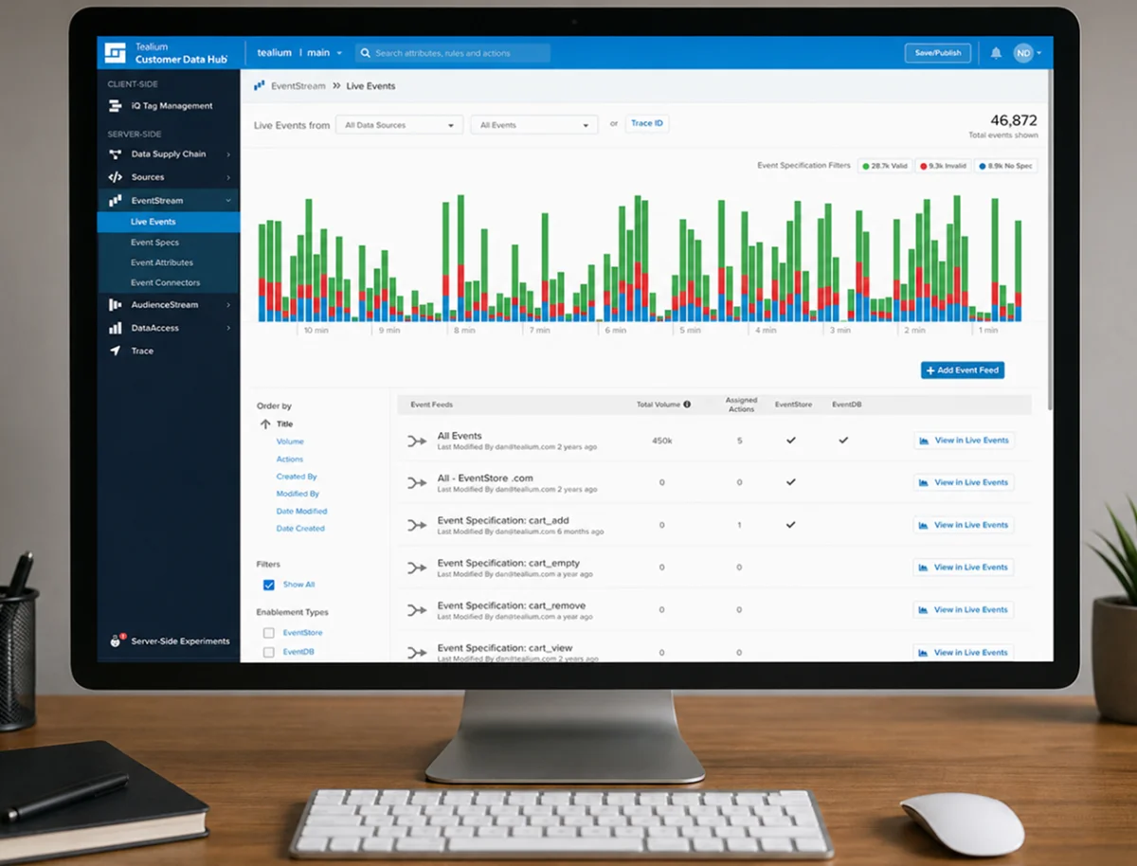Click the feed icon for cart_remove
Screen dimensions: 1137x866
point(417,610)
